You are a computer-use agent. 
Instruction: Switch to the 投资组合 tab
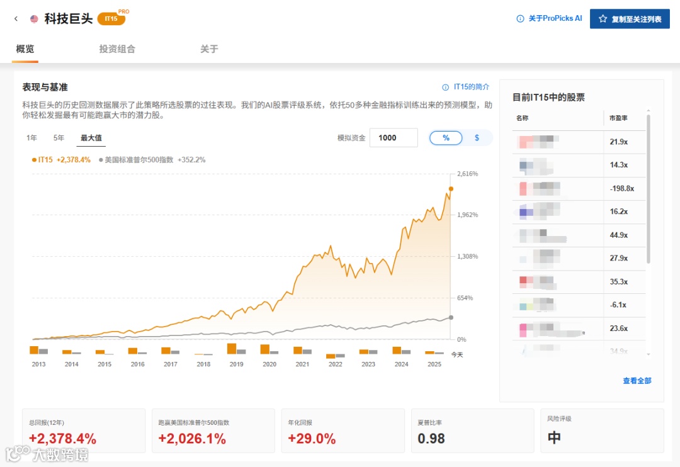tap(117, 49)
